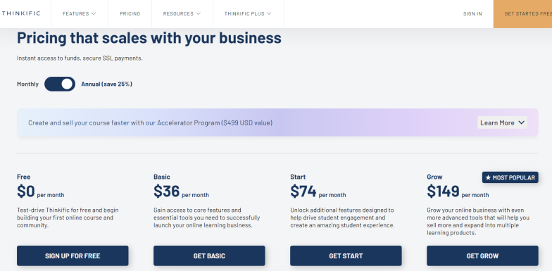Select the Annual (save 25%) label
Screen dimensions: 552x271
click(107, 84)
